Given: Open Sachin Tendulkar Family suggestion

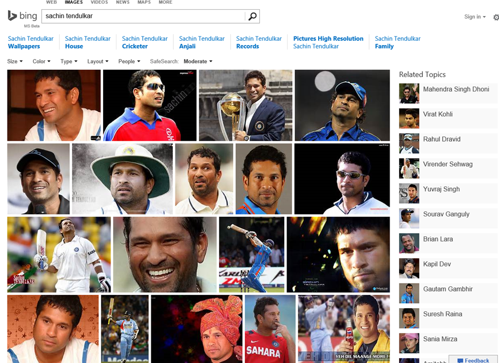Looking at the screenshot, I should pyautogui.click(x=398, y=42).
